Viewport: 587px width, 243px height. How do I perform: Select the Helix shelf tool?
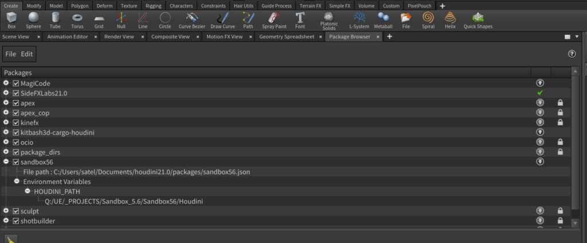[450, 20]
